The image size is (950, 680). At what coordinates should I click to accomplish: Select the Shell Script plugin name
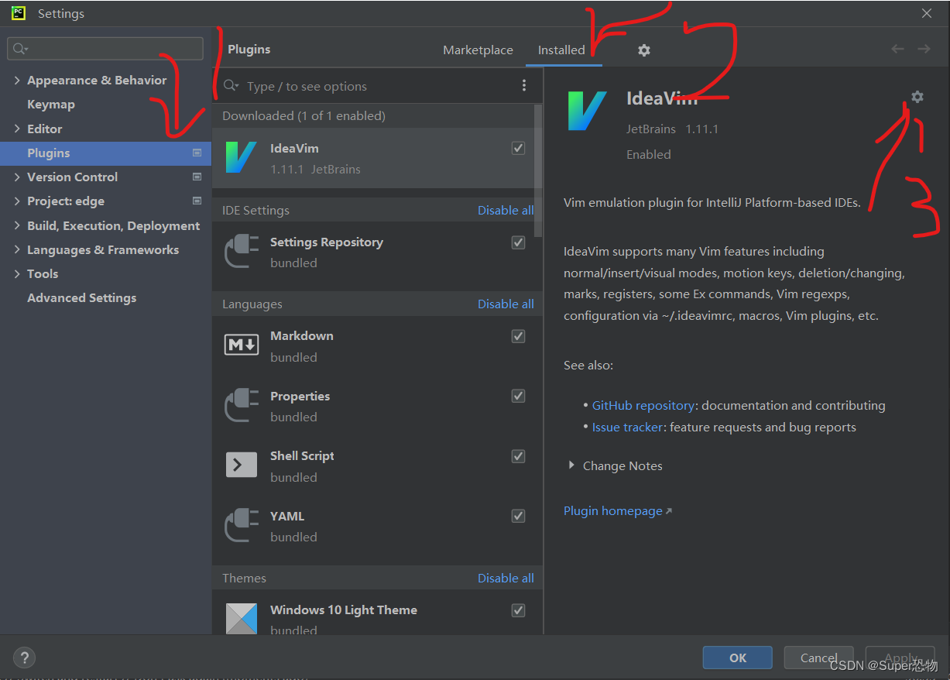point(302,456)
